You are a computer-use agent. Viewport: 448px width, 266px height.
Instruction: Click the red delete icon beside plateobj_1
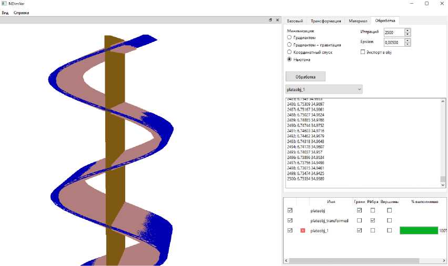302,230
